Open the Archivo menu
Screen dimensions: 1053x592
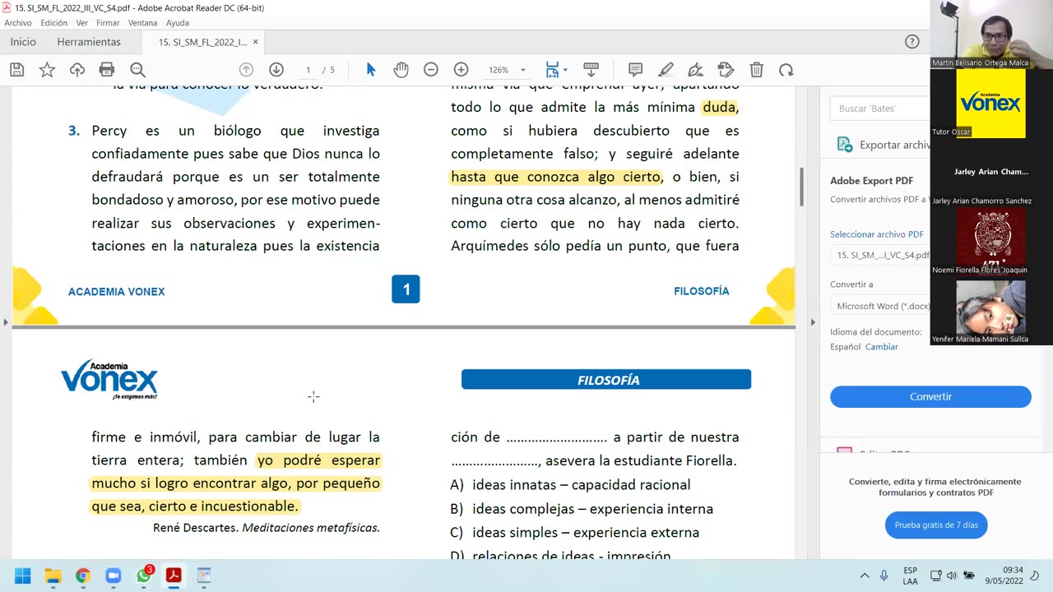point(18,23)
